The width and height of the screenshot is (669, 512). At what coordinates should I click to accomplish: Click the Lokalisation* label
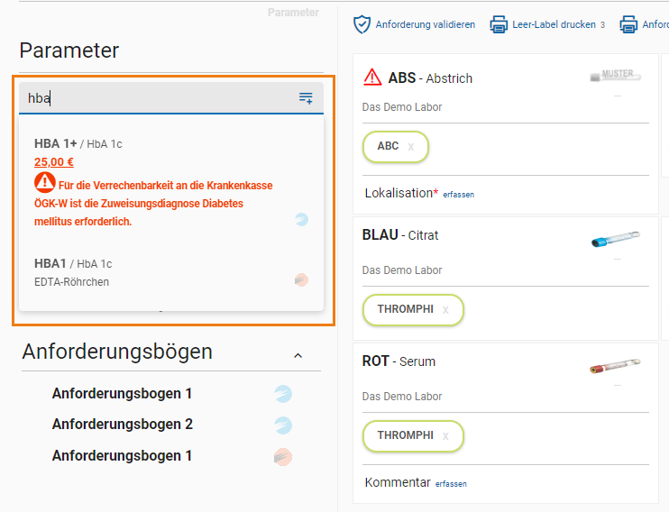(401, 193)
